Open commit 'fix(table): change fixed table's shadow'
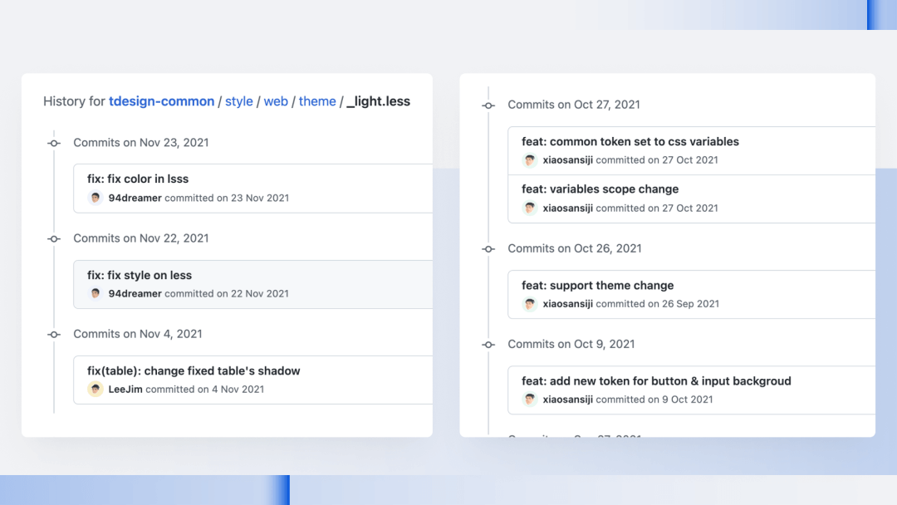The image size is (897, 505). pyautogui.click(x=194, y=370)
